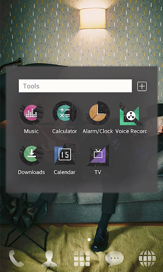Viewport: 163px width, 272px height.
Task: Tap wallpaper lamp area to close folder
Action: coord(93,18)
